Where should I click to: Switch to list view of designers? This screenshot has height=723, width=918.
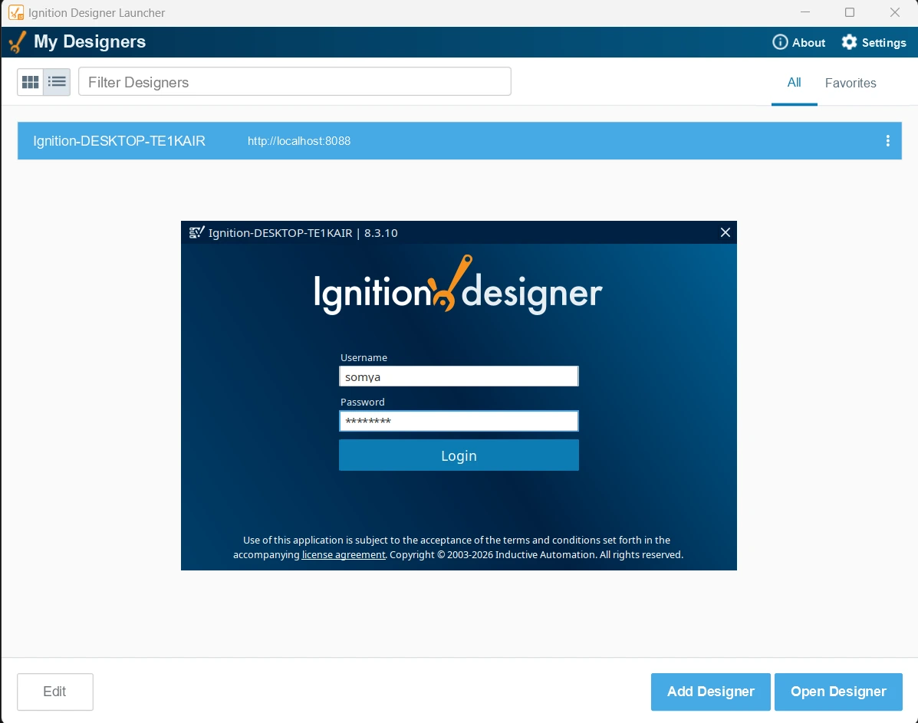[x=57, y=82]
